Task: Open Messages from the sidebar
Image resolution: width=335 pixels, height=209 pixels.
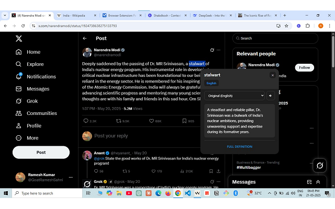Action: (x=32, y=89)
